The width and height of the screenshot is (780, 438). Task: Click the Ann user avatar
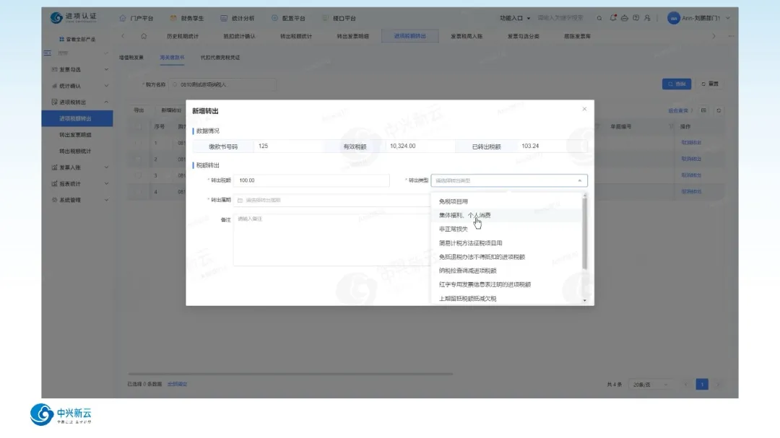pyautogui.click(x=673, y=18)
